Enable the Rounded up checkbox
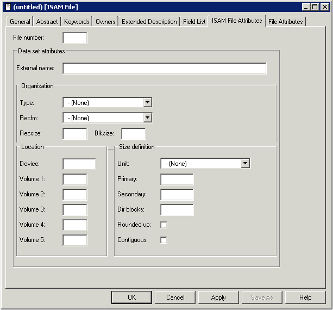This screenshot has height=310, width=333. [164, 225]
